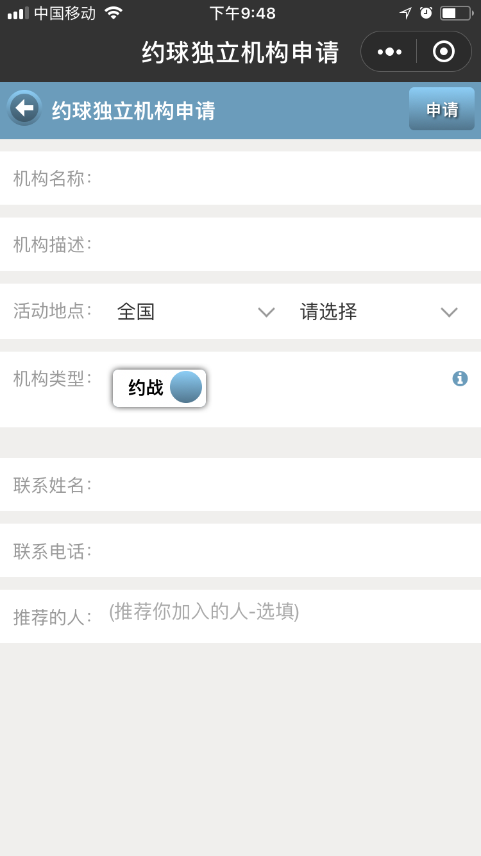This screenshot has height=856, width=481.
Task: Click chevron next to 请选择
Action: click(449, 312)
